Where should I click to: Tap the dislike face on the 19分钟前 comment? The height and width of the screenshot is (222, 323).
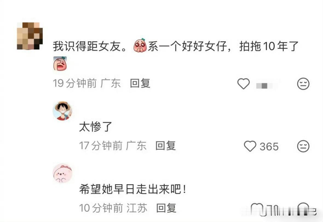point(303,84)
